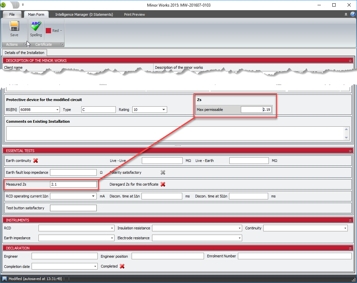This screenshot has width=357, height=283.
Task: Click the green application logo icon
Action: click(x=3, y=5)
